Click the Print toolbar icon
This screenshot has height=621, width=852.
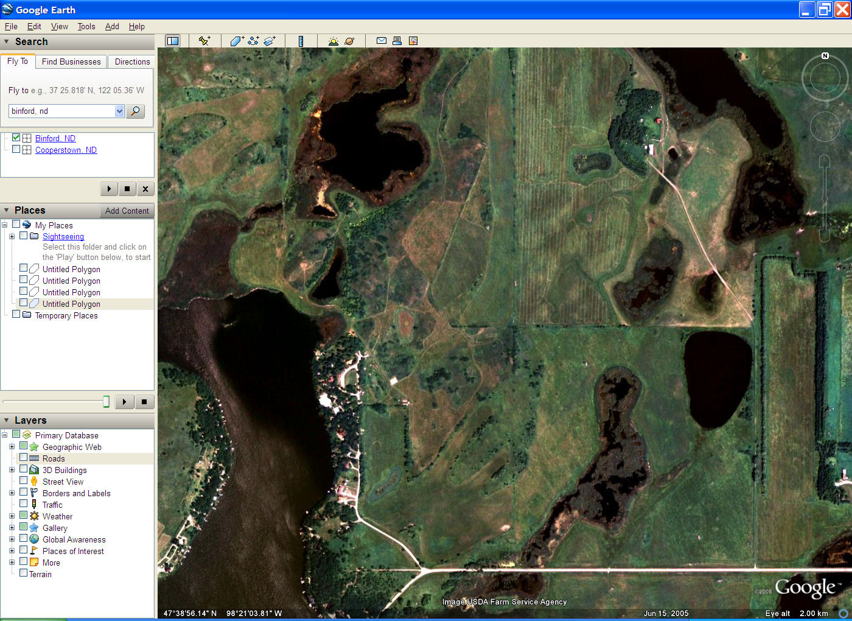tap(397, 41)
